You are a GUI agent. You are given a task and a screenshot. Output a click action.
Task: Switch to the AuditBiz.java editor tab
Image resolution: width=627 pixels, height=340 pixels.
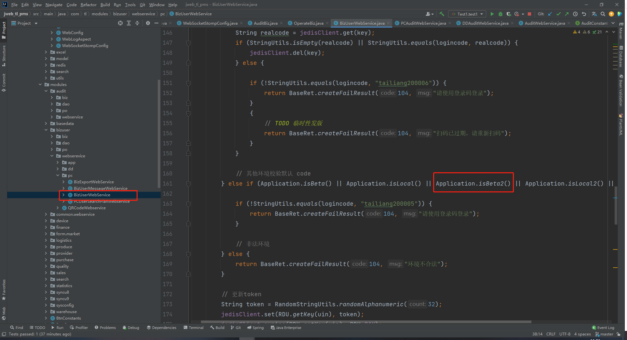coord(265,23)
